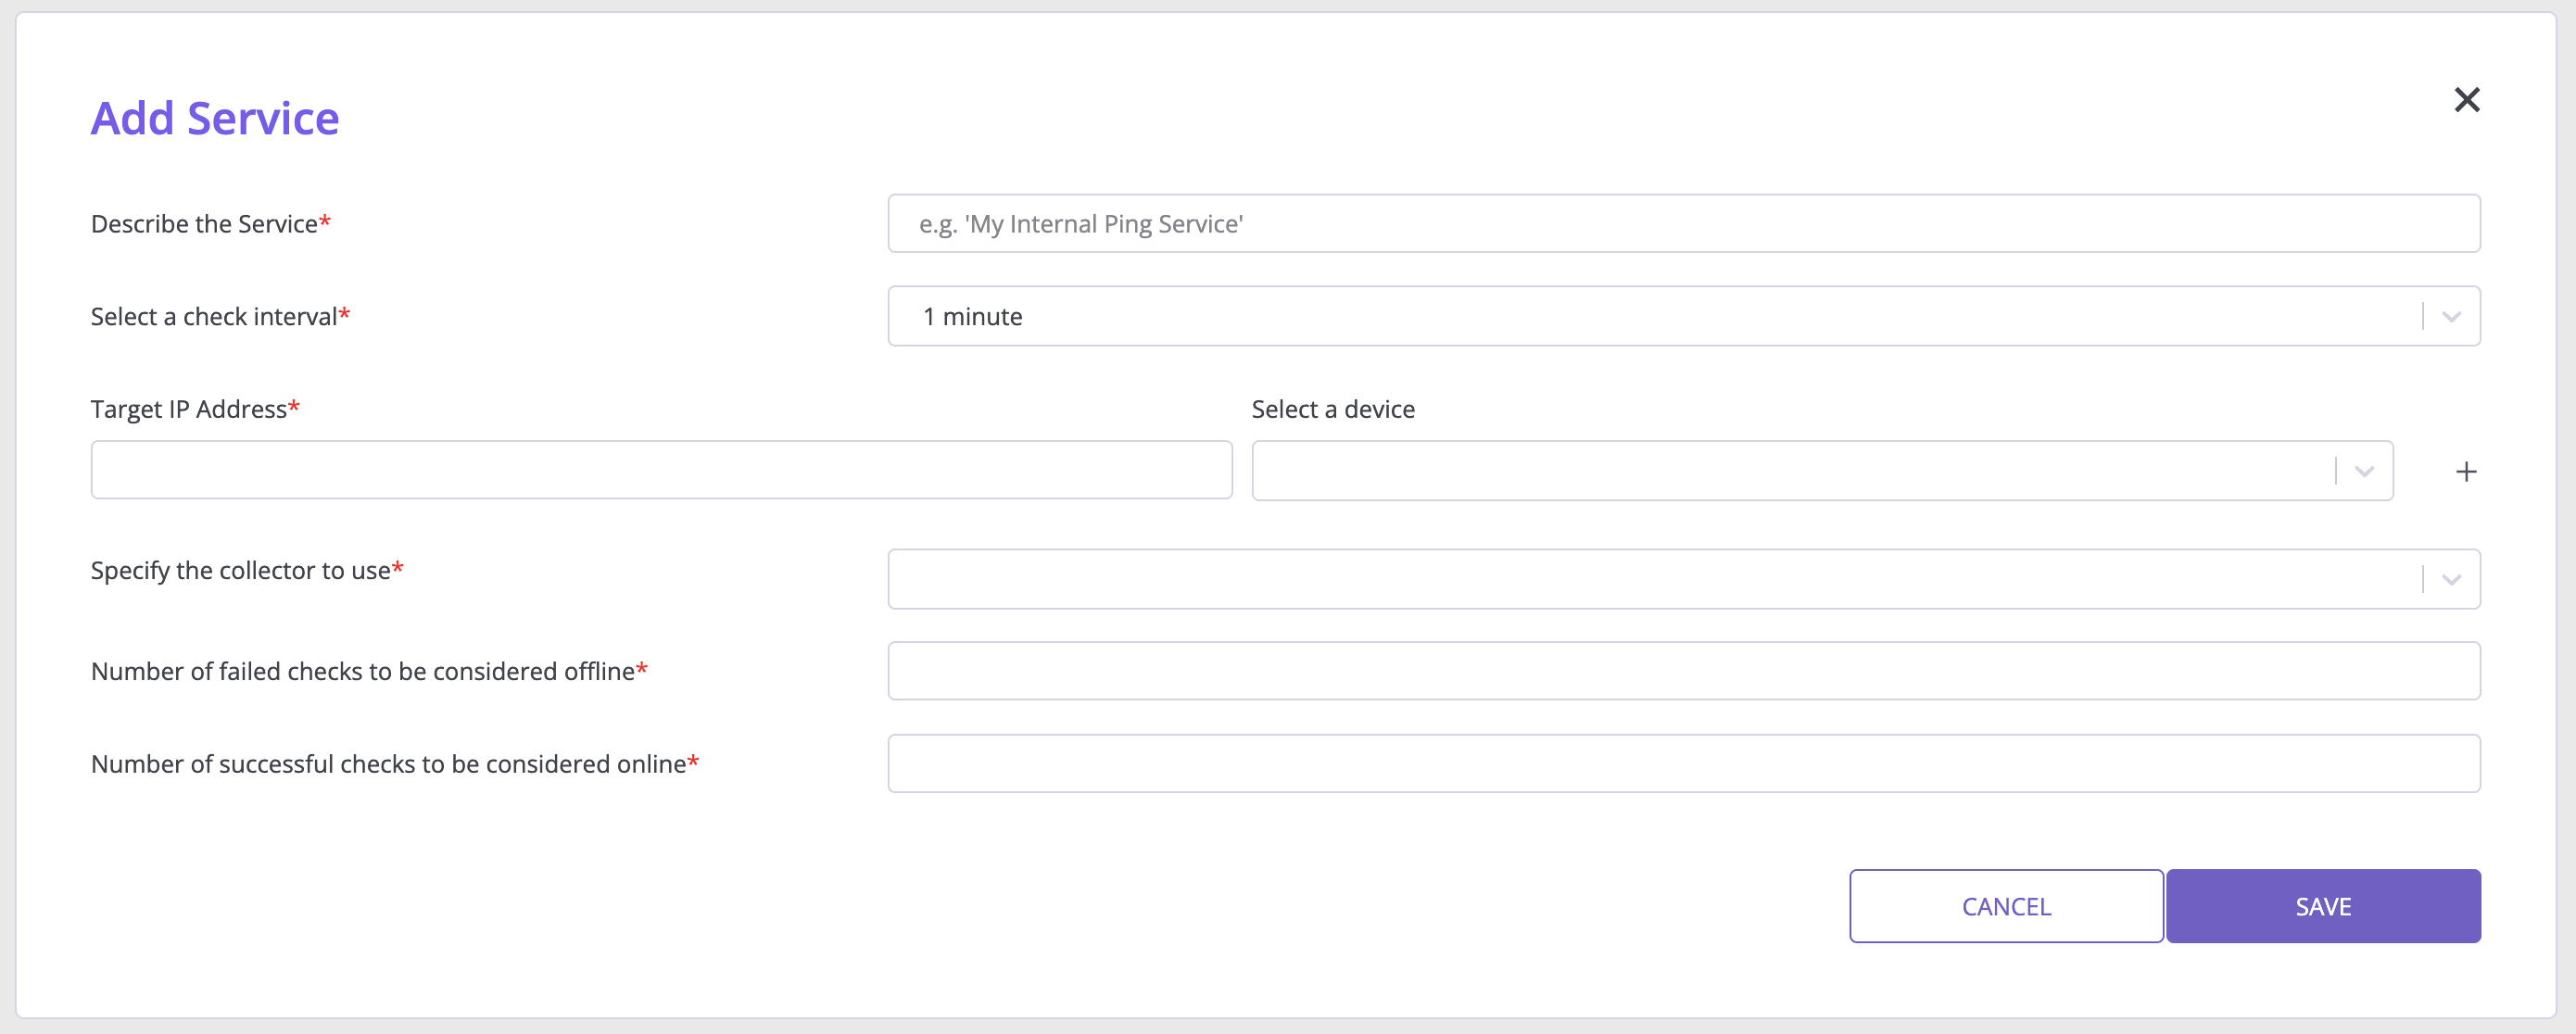This screenshot has height=1034, width=2576.
Task: Click the service description placeholder text
Action: click(1081, 223)
